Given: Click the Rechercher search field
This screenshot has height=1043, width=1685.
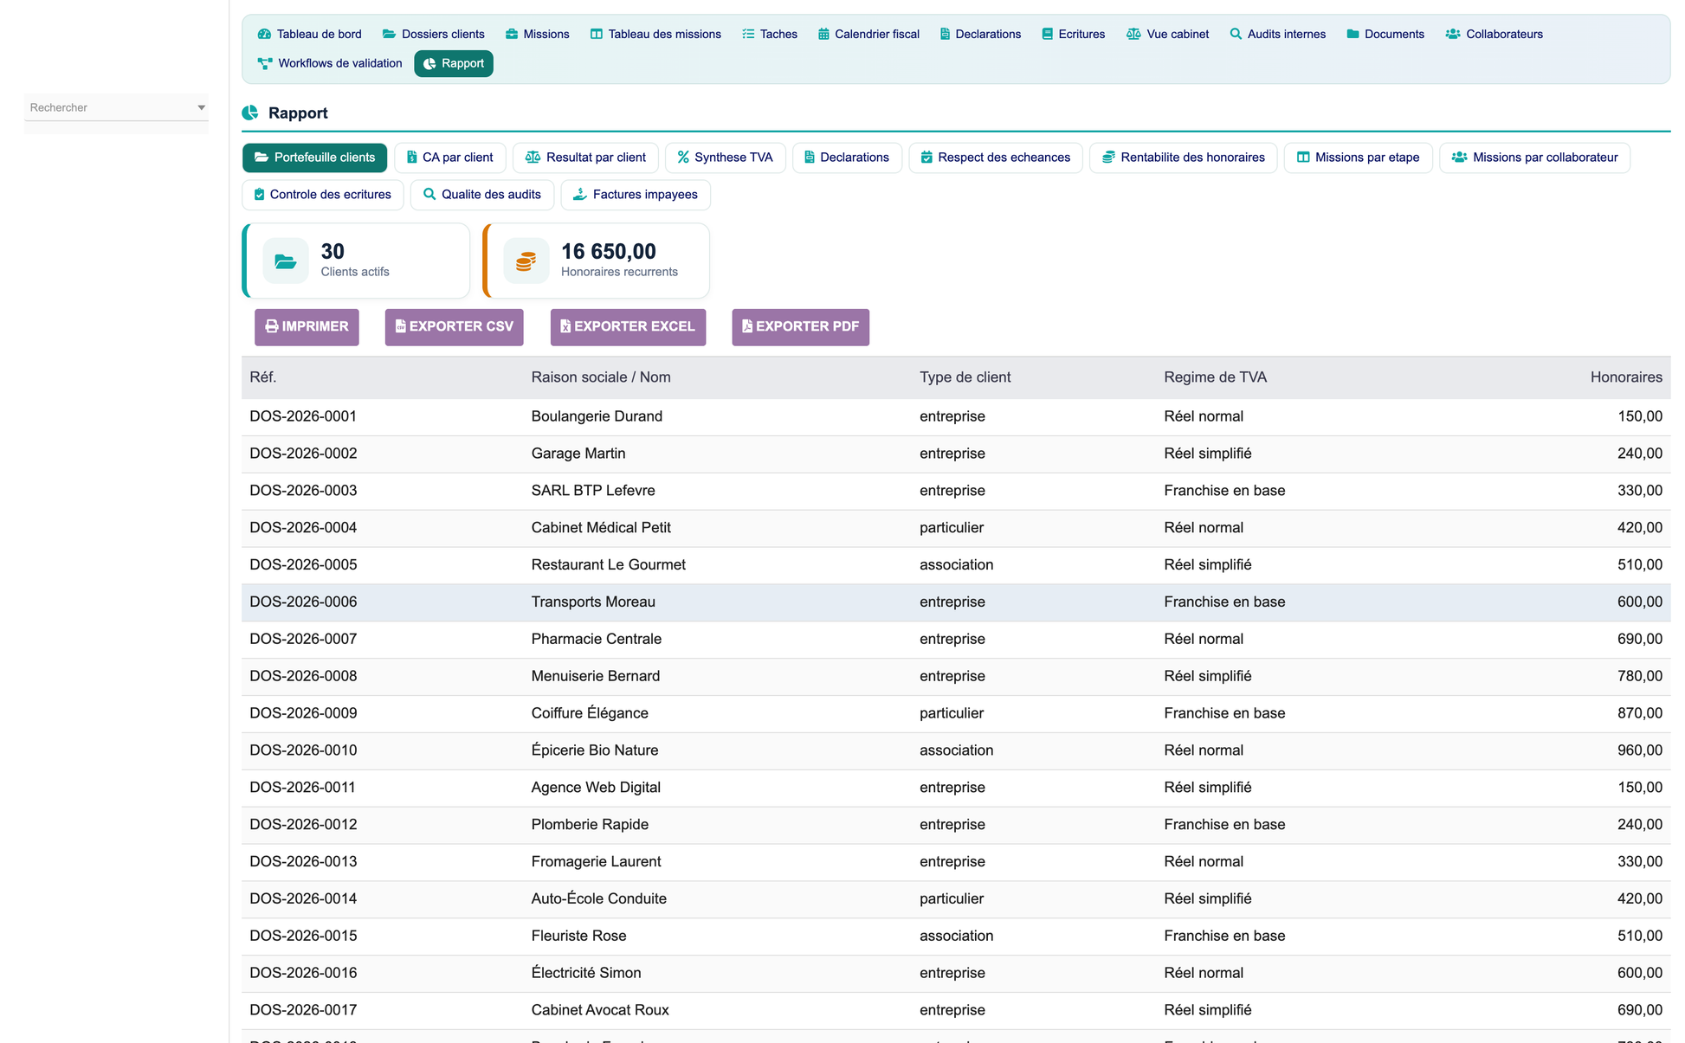Looking at the screenshot, I should click(x=116, y=107).
